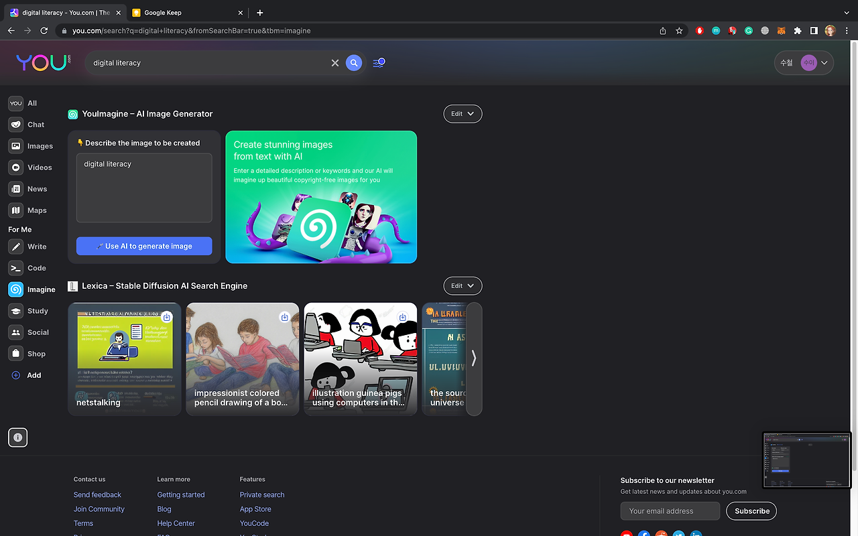Go back to the previous page
This screenshot has height=536, width=858.
click(x=11, y=31)
